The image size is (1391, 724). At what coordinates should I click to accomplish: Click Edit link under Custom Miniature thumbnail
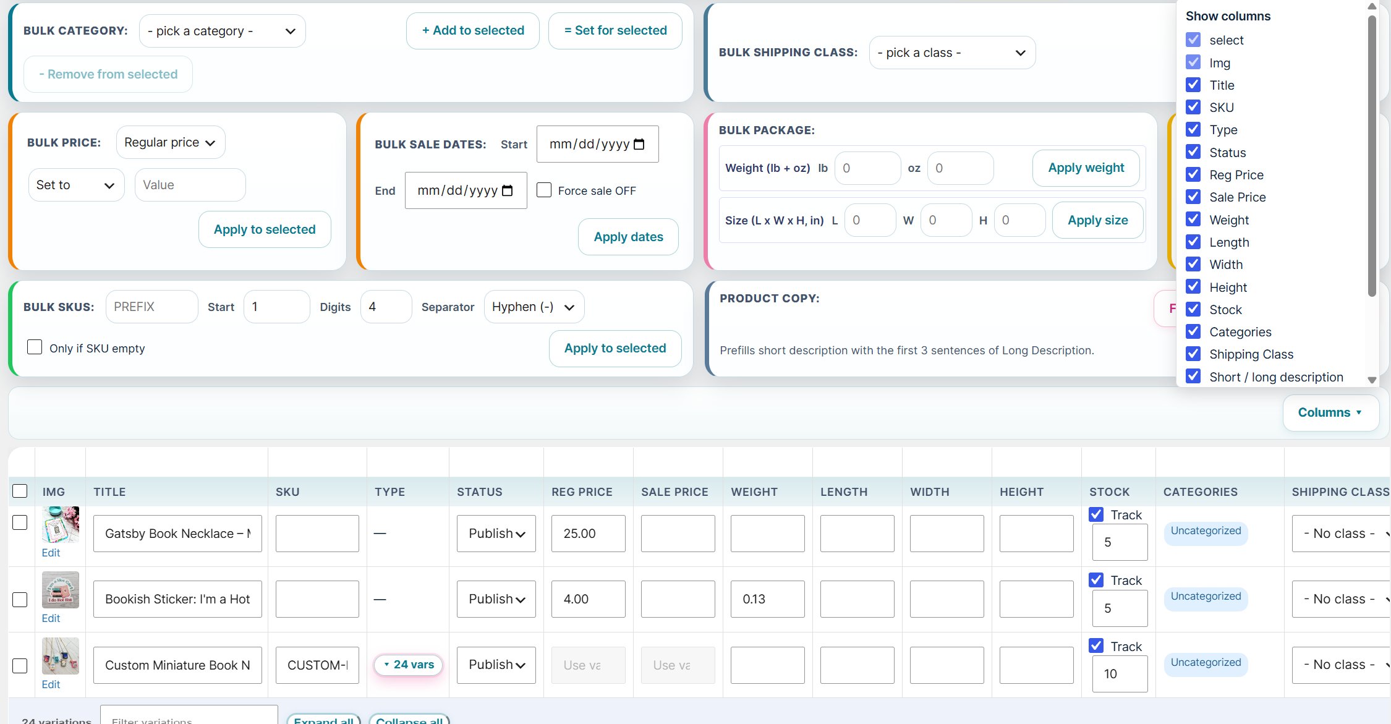(x=51, y=684)
